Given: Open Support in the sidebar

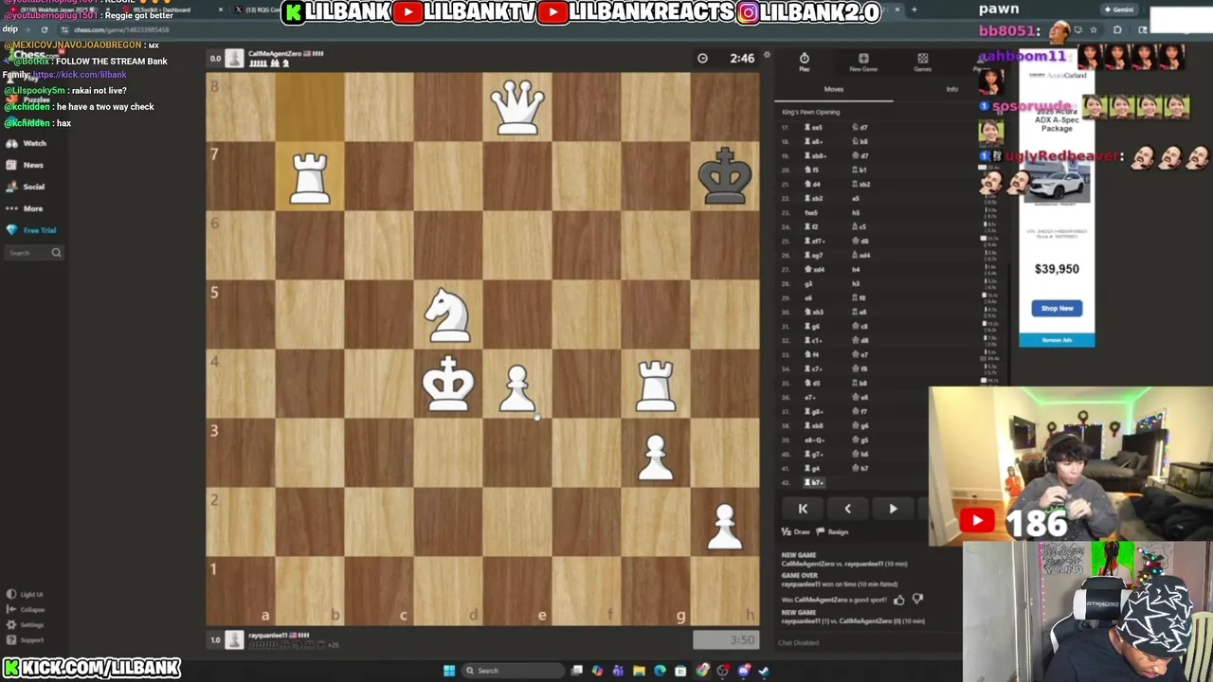Looking at the screenshot, I should pos(26,639).
